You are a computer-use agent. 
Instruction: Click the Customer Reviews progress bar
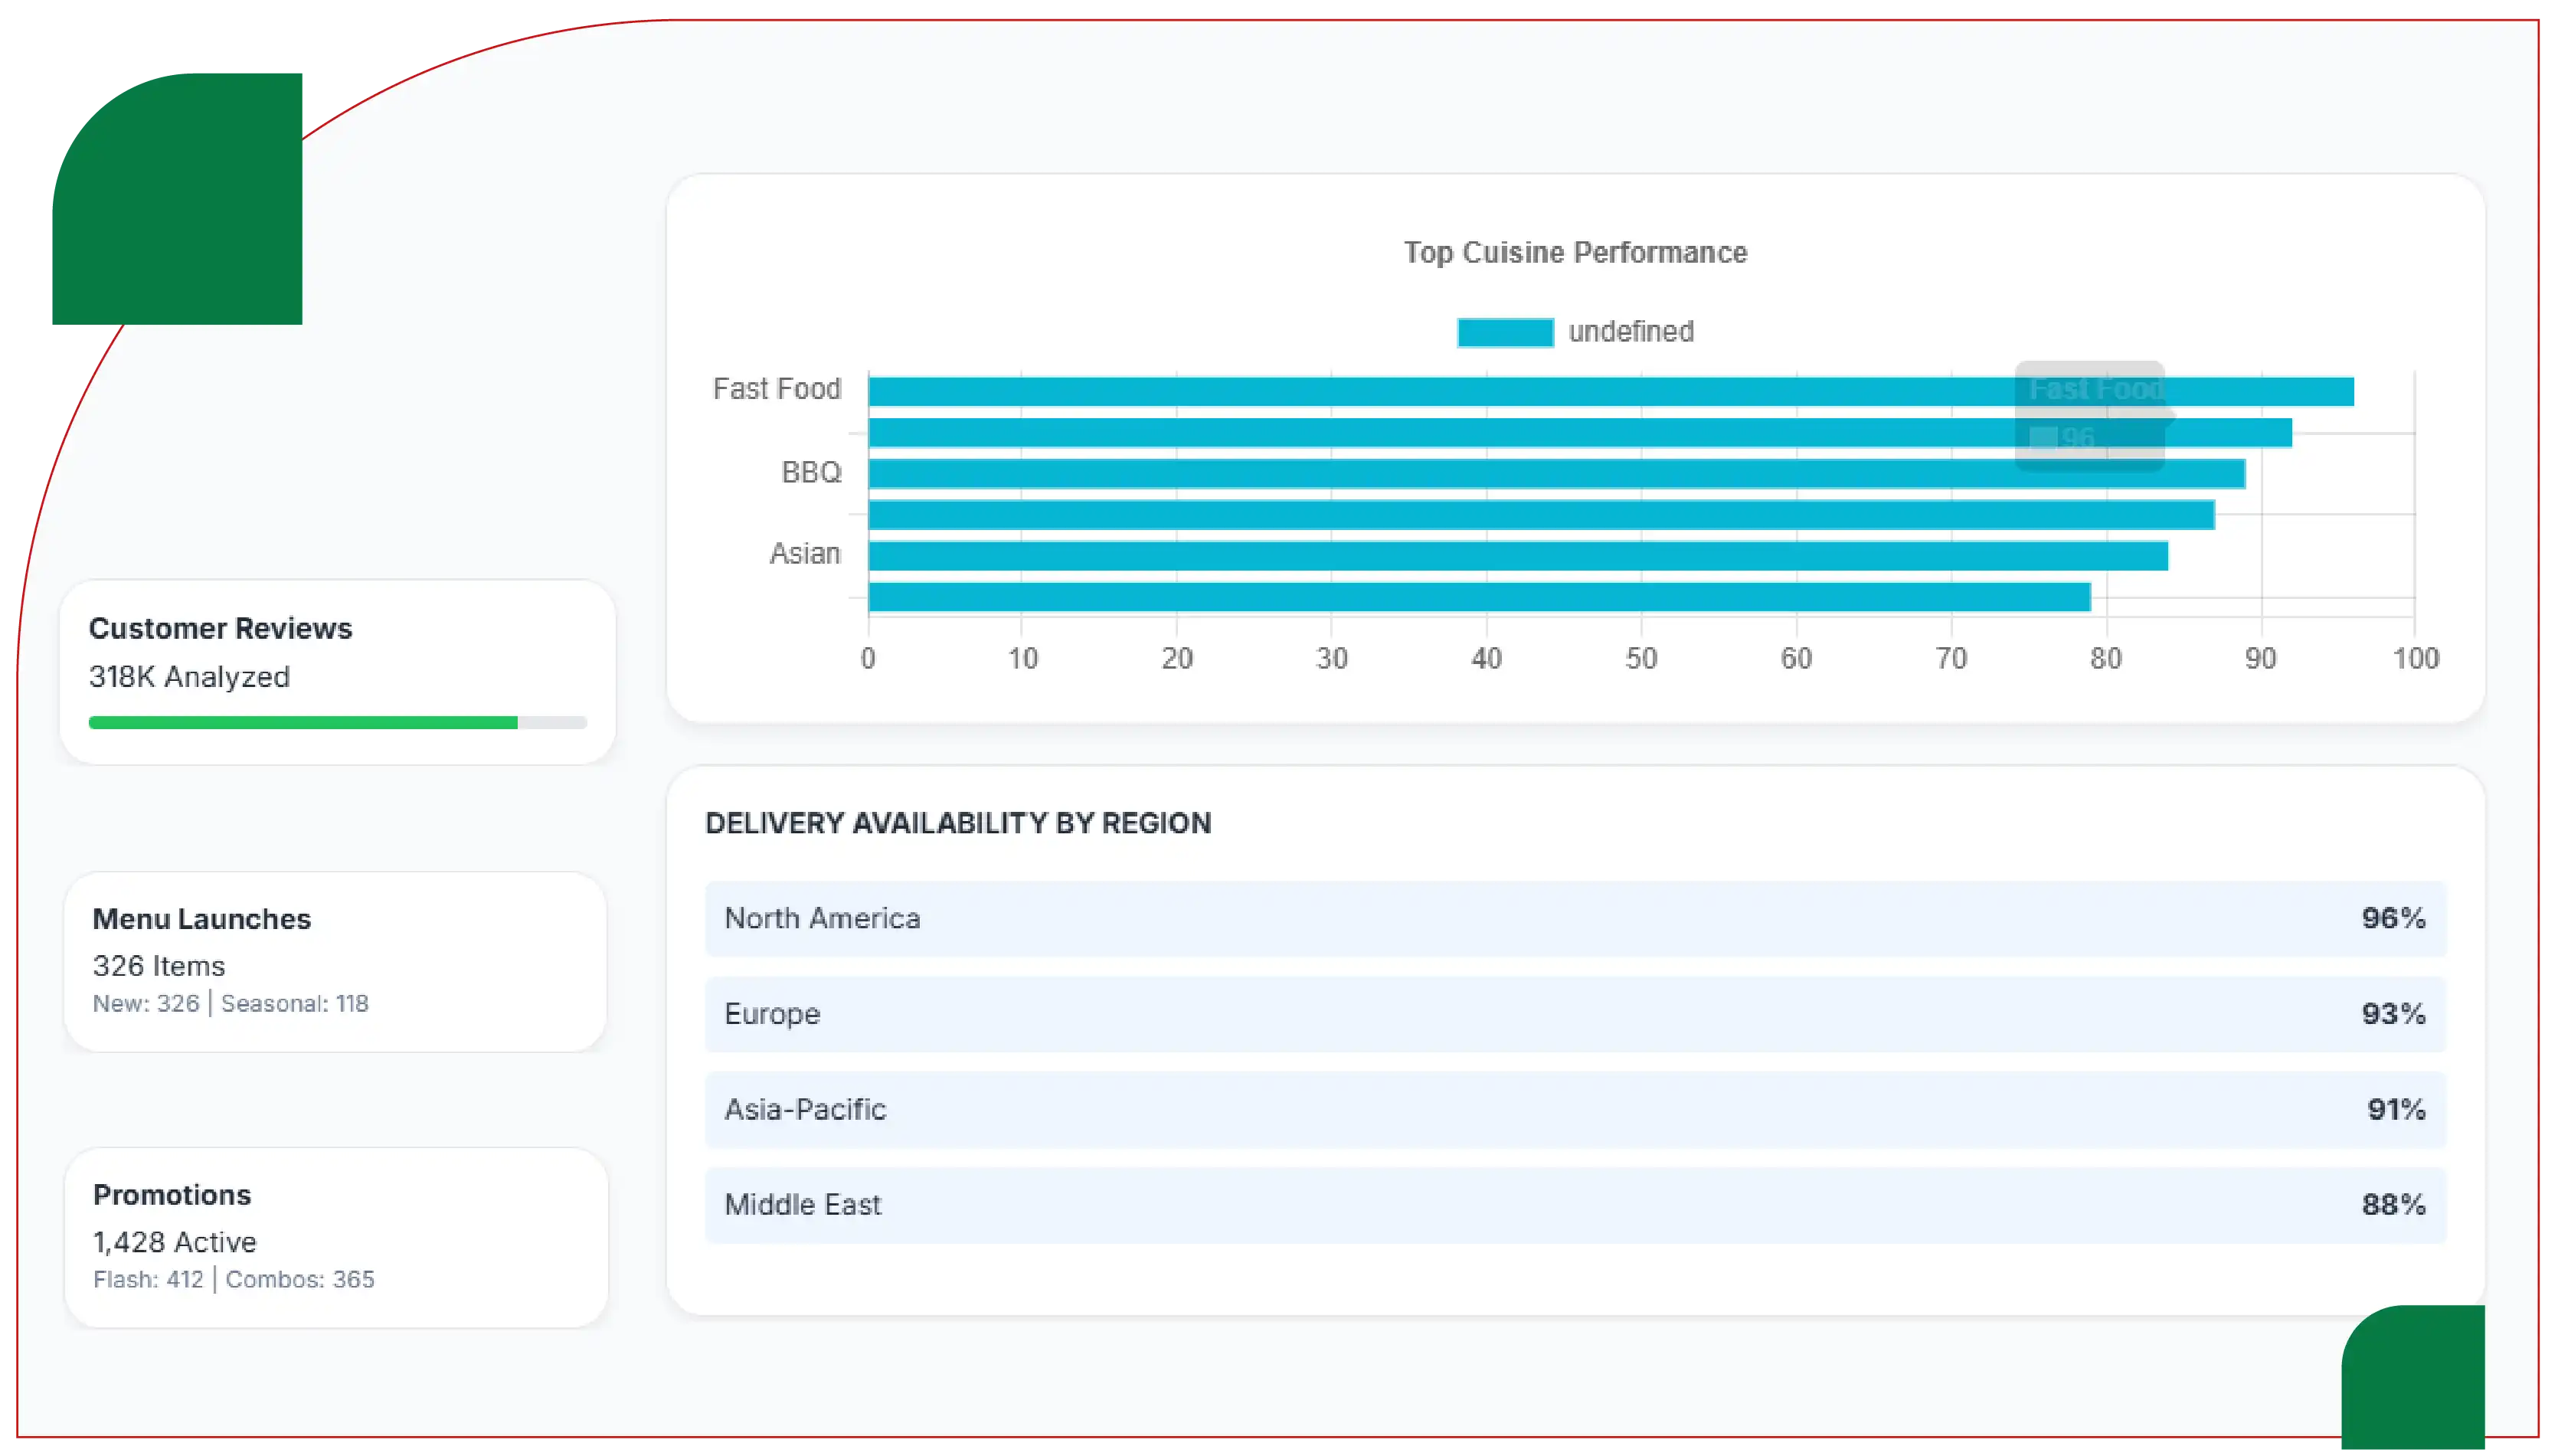tap(338, 722)
